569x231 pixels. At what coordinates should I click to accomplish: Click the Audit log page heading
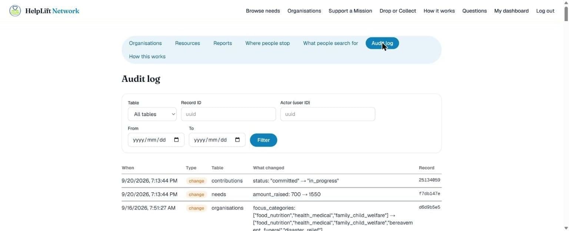pos(141,79)
